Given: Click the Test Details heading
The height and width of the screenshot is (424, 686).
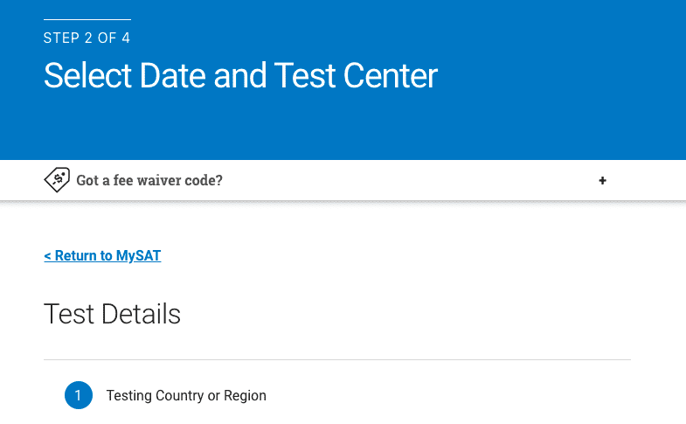Looking at the screenshot, I should (112, 314).
